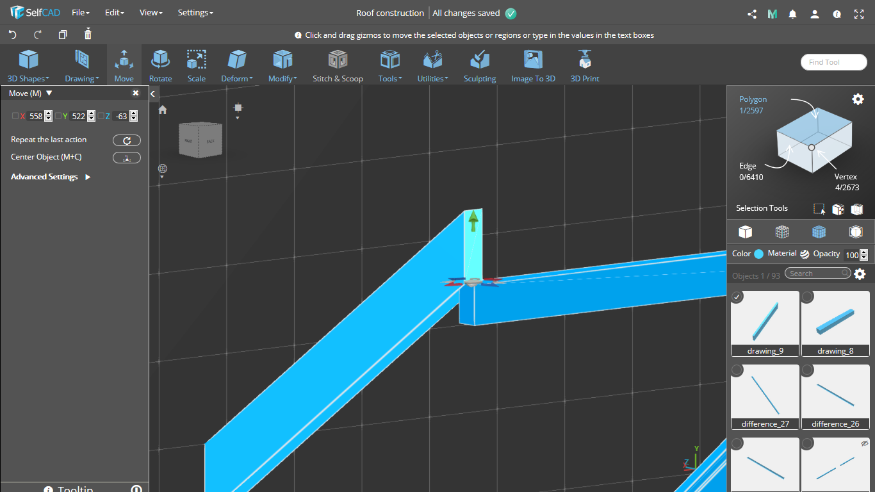Open the 3D Shapes dropdown
Screen dimensions: 875x492
[x=28, y=67]
